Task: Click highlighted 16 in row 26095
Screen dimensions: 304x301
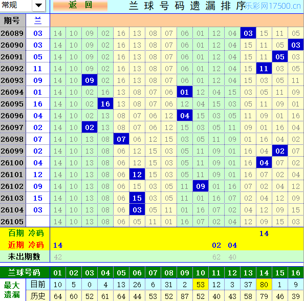Action: [105, 104]
